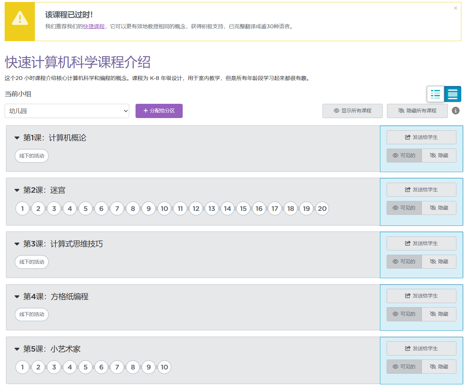Send lesson 1 to students via 发送给学生

click(x=421, y=137)
